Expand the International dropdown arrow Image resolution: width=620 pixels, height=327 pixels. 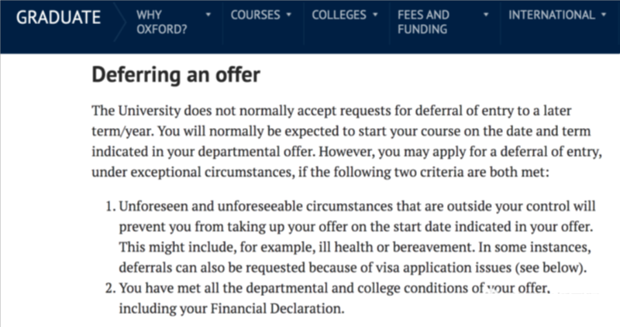603,15
